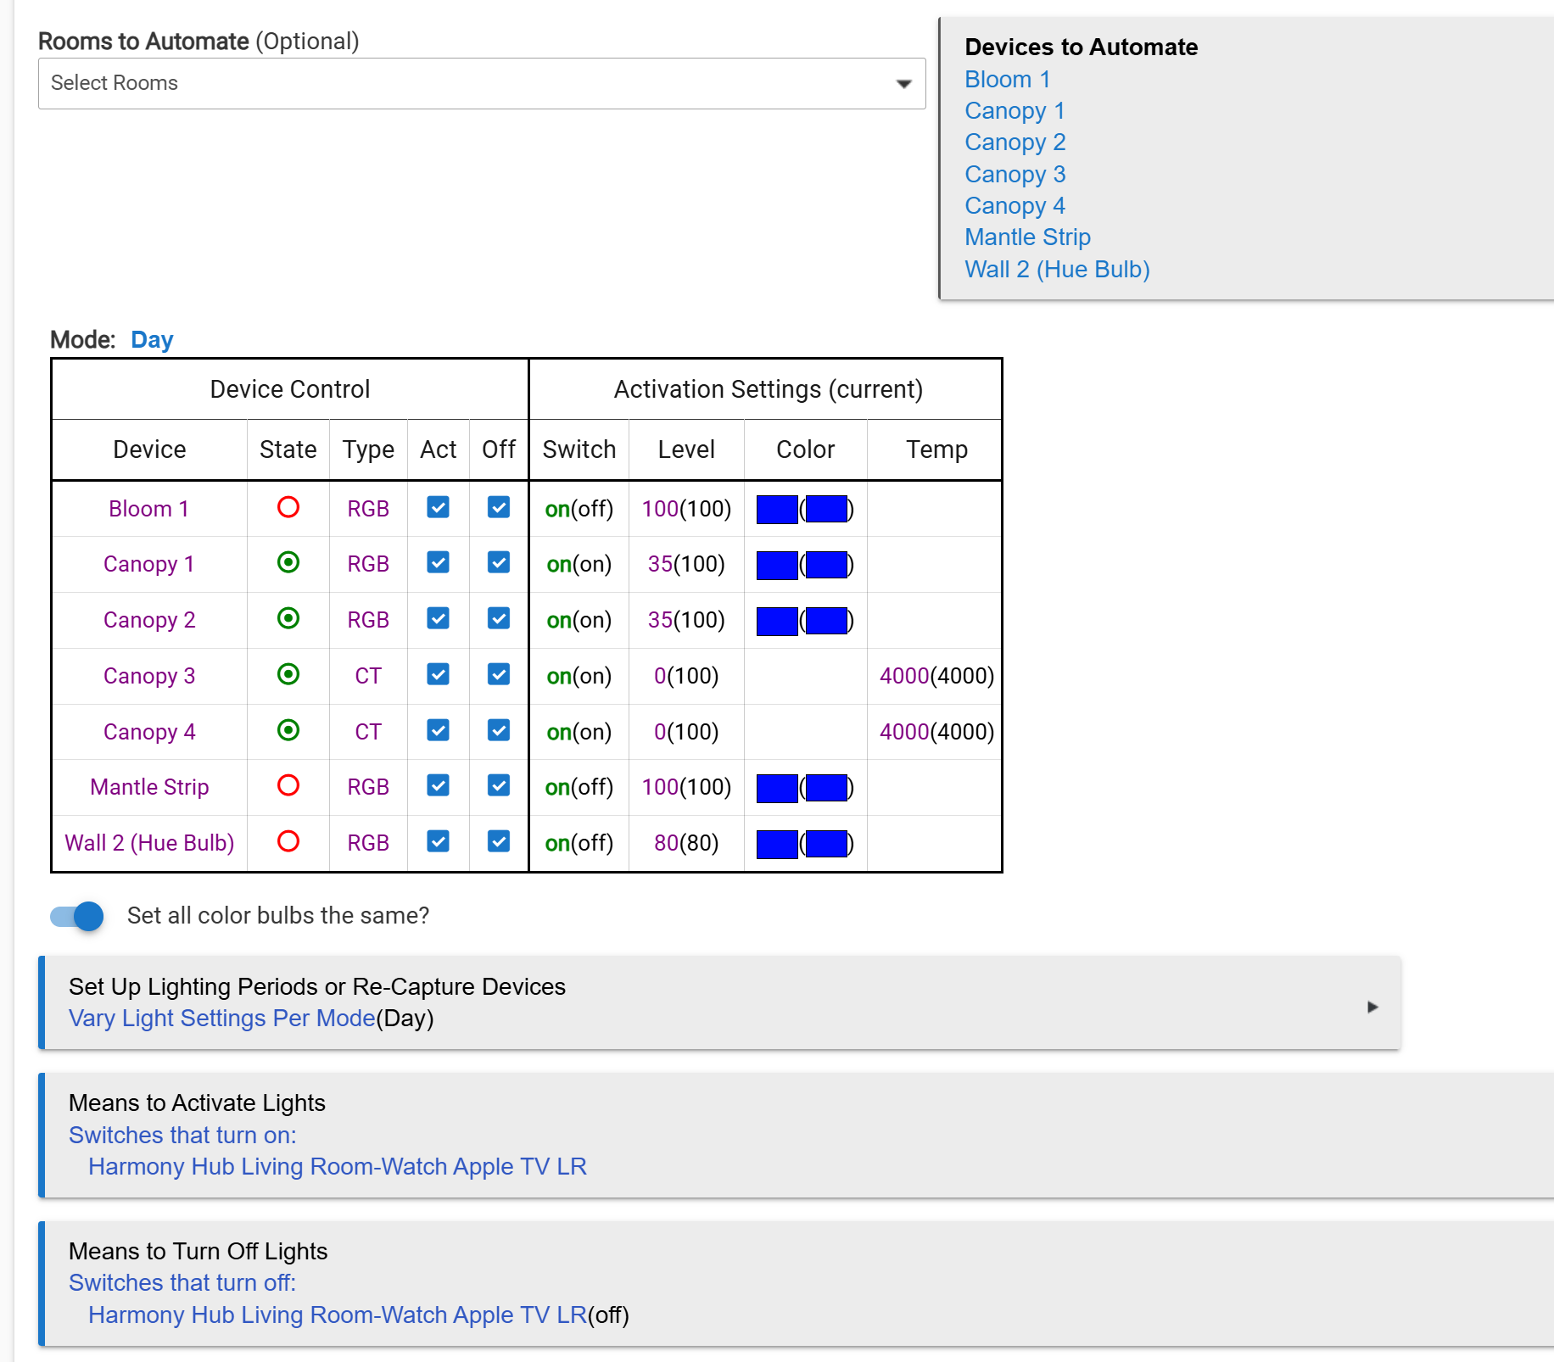Toggle 'Set all color bulbs the same' switch
This screenshot has height=1362, width=1554.
[x=77, y=916]
